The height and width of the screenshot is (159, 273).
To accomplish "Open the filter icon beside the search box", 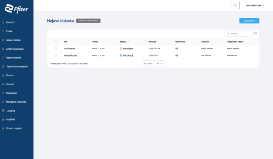I will 256,33.
